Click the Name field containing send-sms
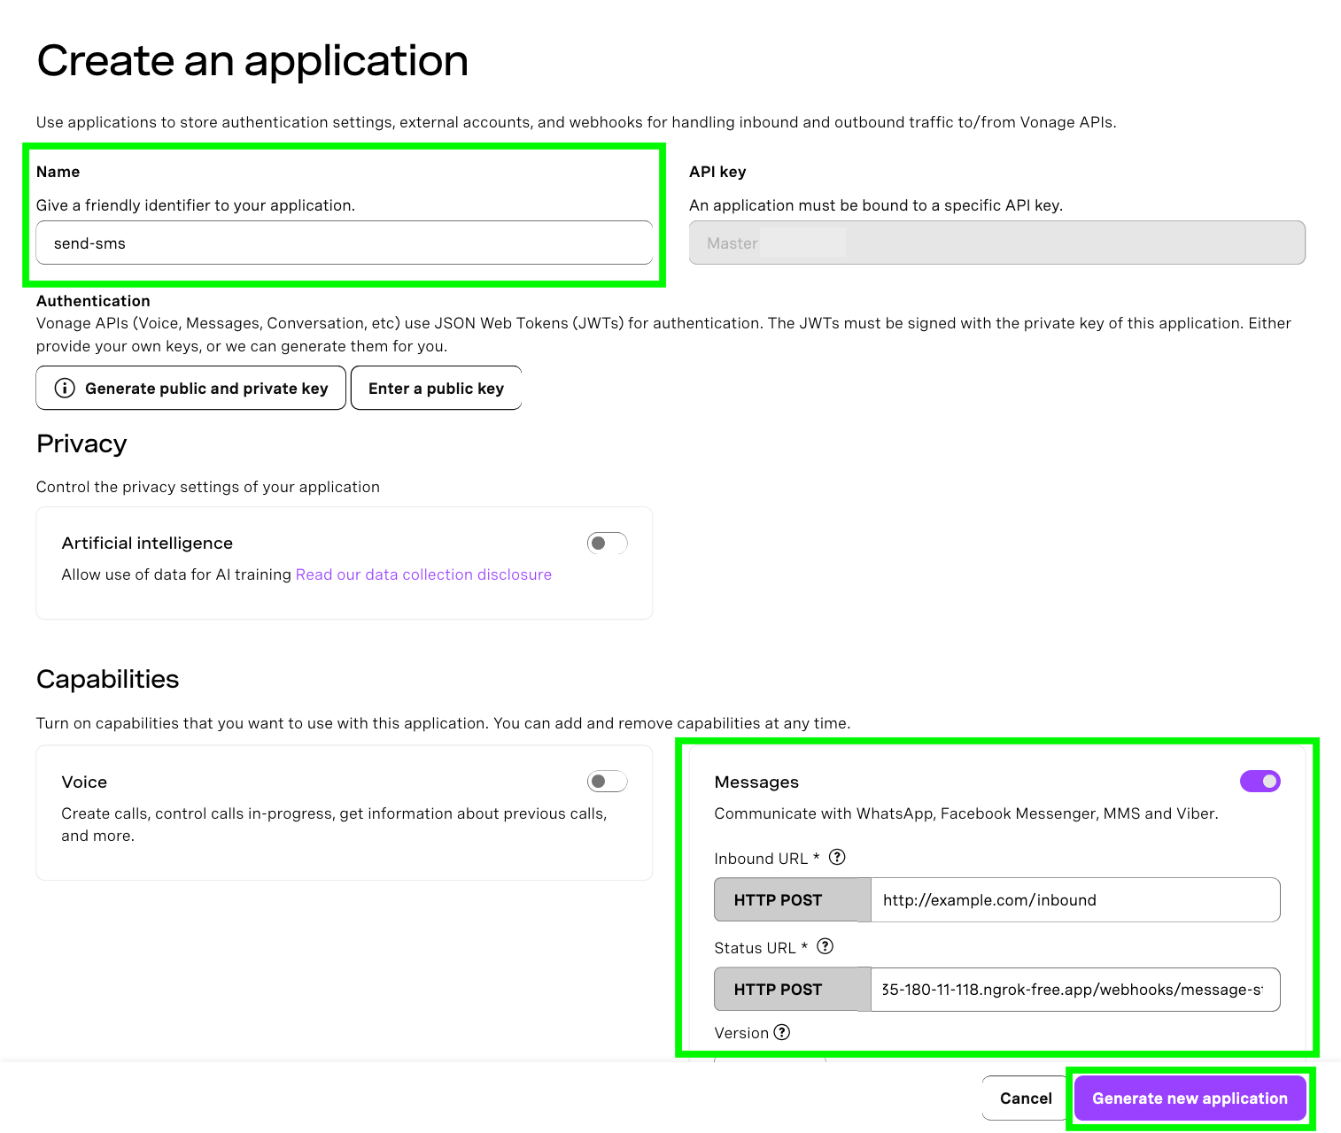The image size is (1341, 1133). pos(344,243)
